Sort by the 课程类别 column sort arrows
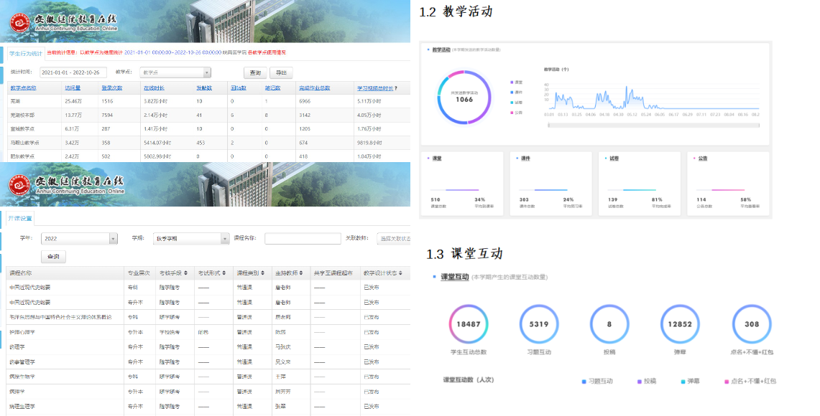This screenshot has width=820, height=416. pos(263,273)
